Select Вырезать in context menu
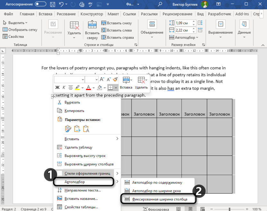 coord(87,102)
